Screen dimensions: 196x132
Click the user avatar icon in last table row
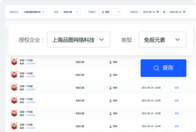point(110,126)
